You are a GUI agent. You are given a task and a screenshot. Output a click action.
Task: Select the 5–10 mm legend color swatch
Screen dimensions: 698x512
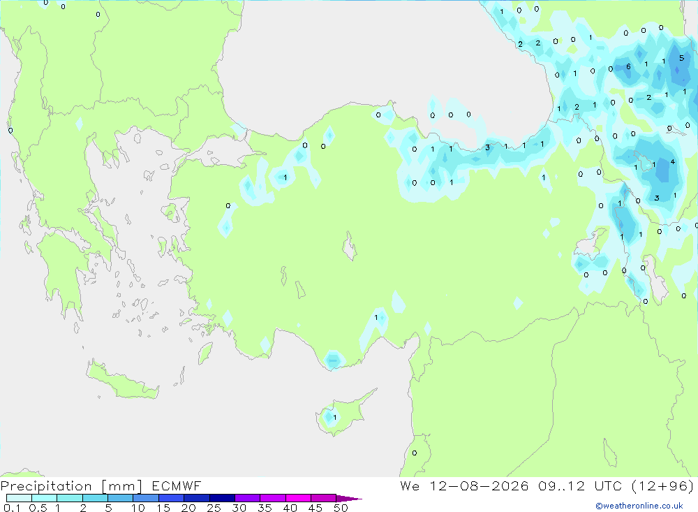121,498
